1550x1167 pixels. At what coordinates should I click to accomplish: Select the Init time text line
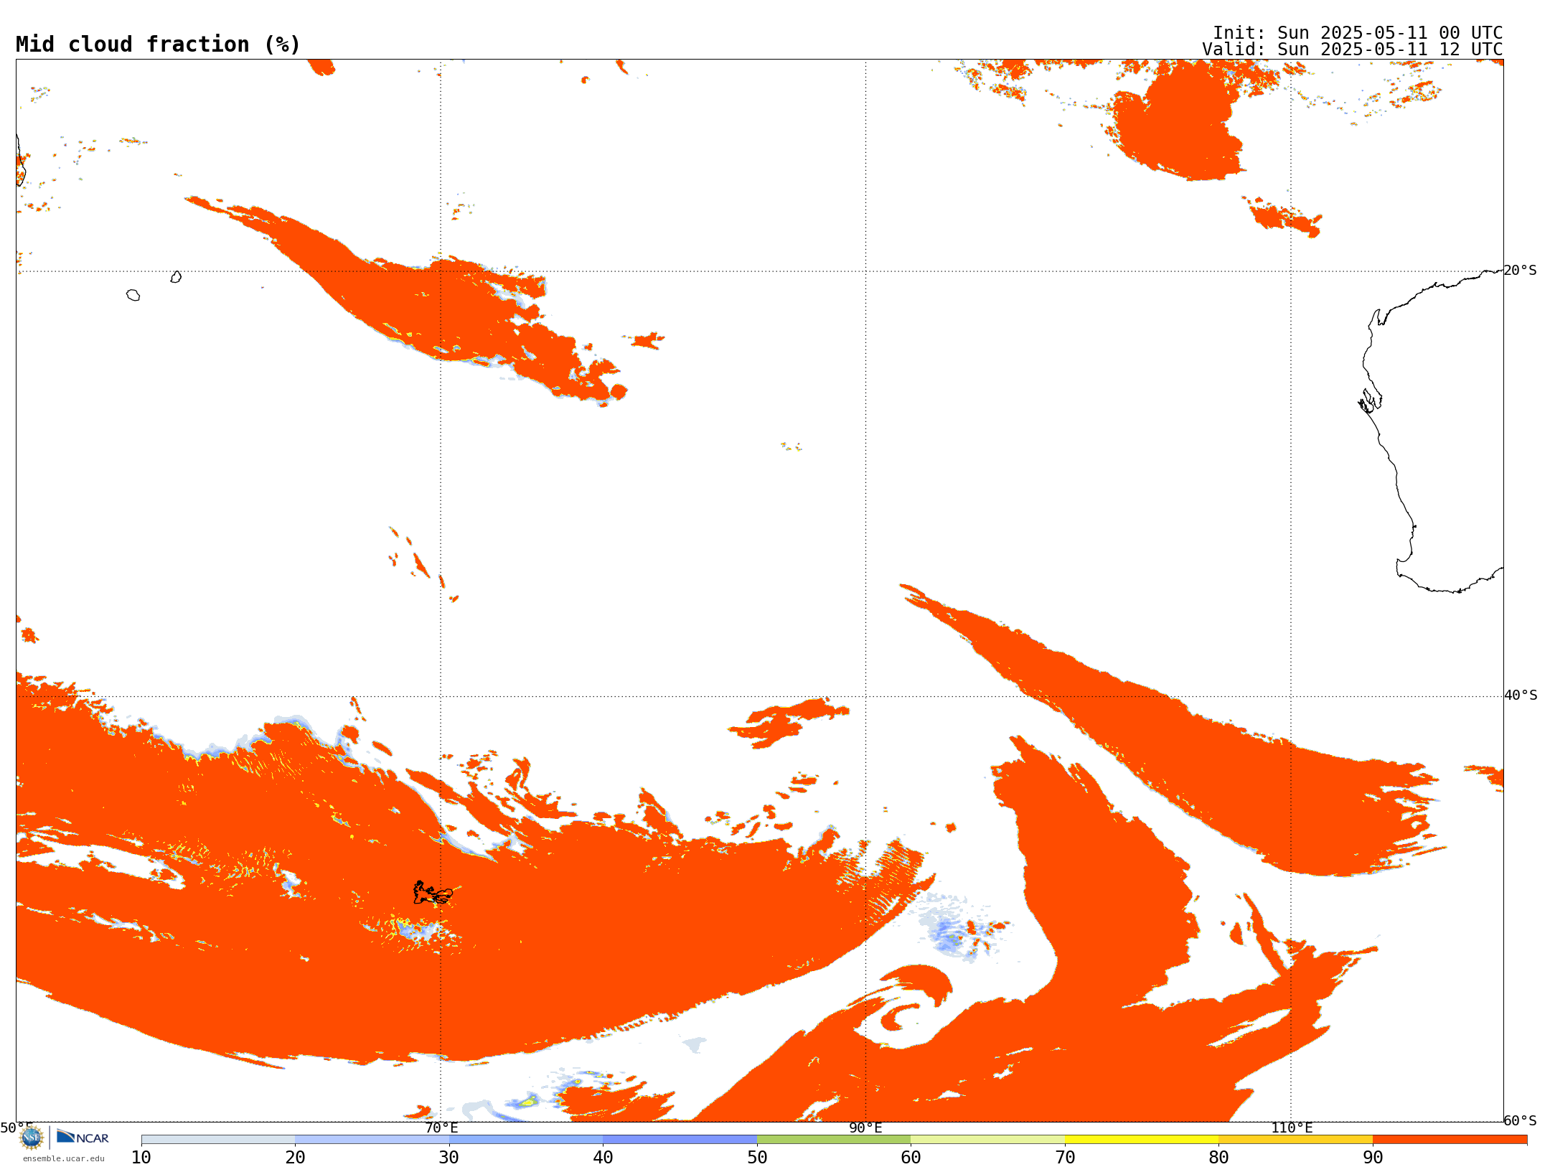coord(1358,33)
